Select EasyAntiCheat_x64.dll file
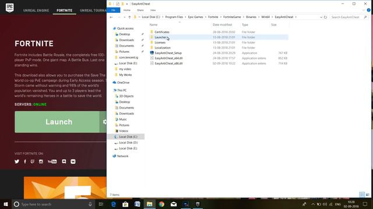 click(x=168, y=58)
